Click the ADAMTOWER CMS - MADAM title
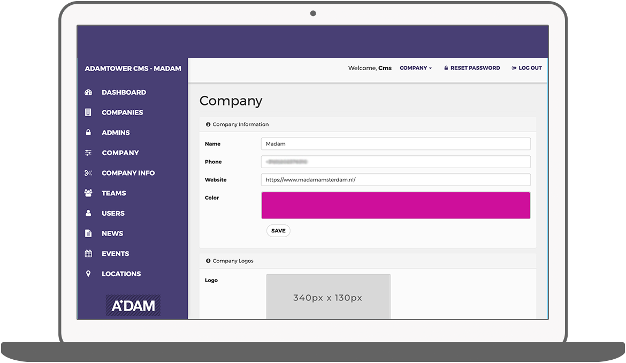This screenshot has width=626, height=363. (x=133, y=69)
